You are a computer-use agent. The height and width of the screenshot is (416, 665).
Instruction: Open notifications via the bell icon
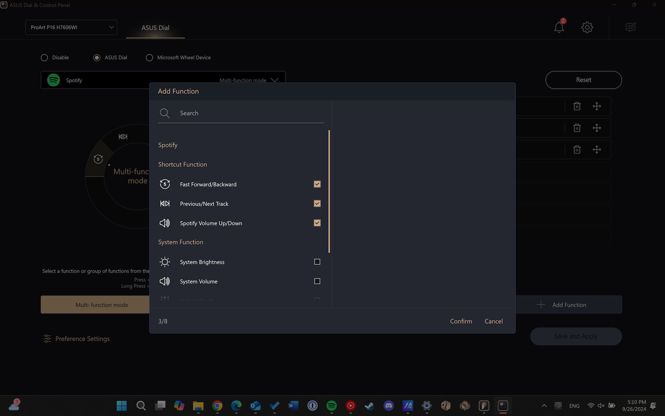(559, 27)
